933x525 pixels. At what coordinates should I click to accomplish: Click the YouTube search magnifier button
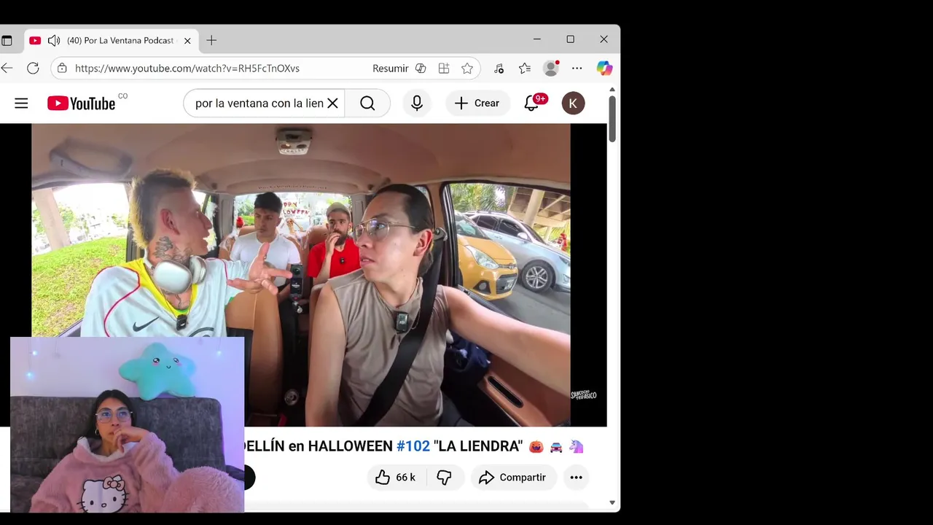[367, 104]
